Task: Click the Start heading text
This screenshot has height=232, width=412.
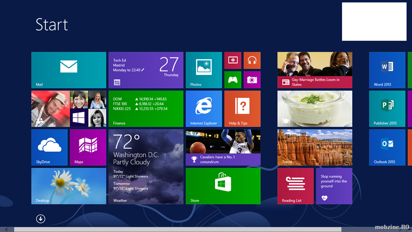Action: [51, 25]
